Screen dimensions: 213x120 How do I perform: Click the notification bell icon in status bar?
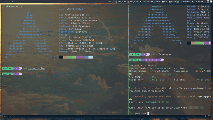pyautogui.click(x=113, y=2)
